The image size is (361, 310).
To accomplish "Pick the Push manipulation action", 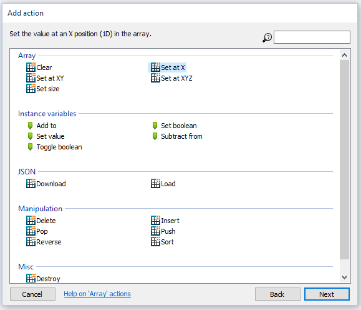I will [x=163, y=231].
